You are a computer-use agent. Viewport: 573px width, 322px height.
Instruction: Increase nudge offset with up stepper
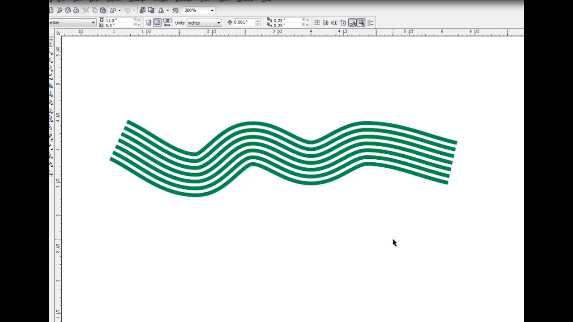coord(258,21)
